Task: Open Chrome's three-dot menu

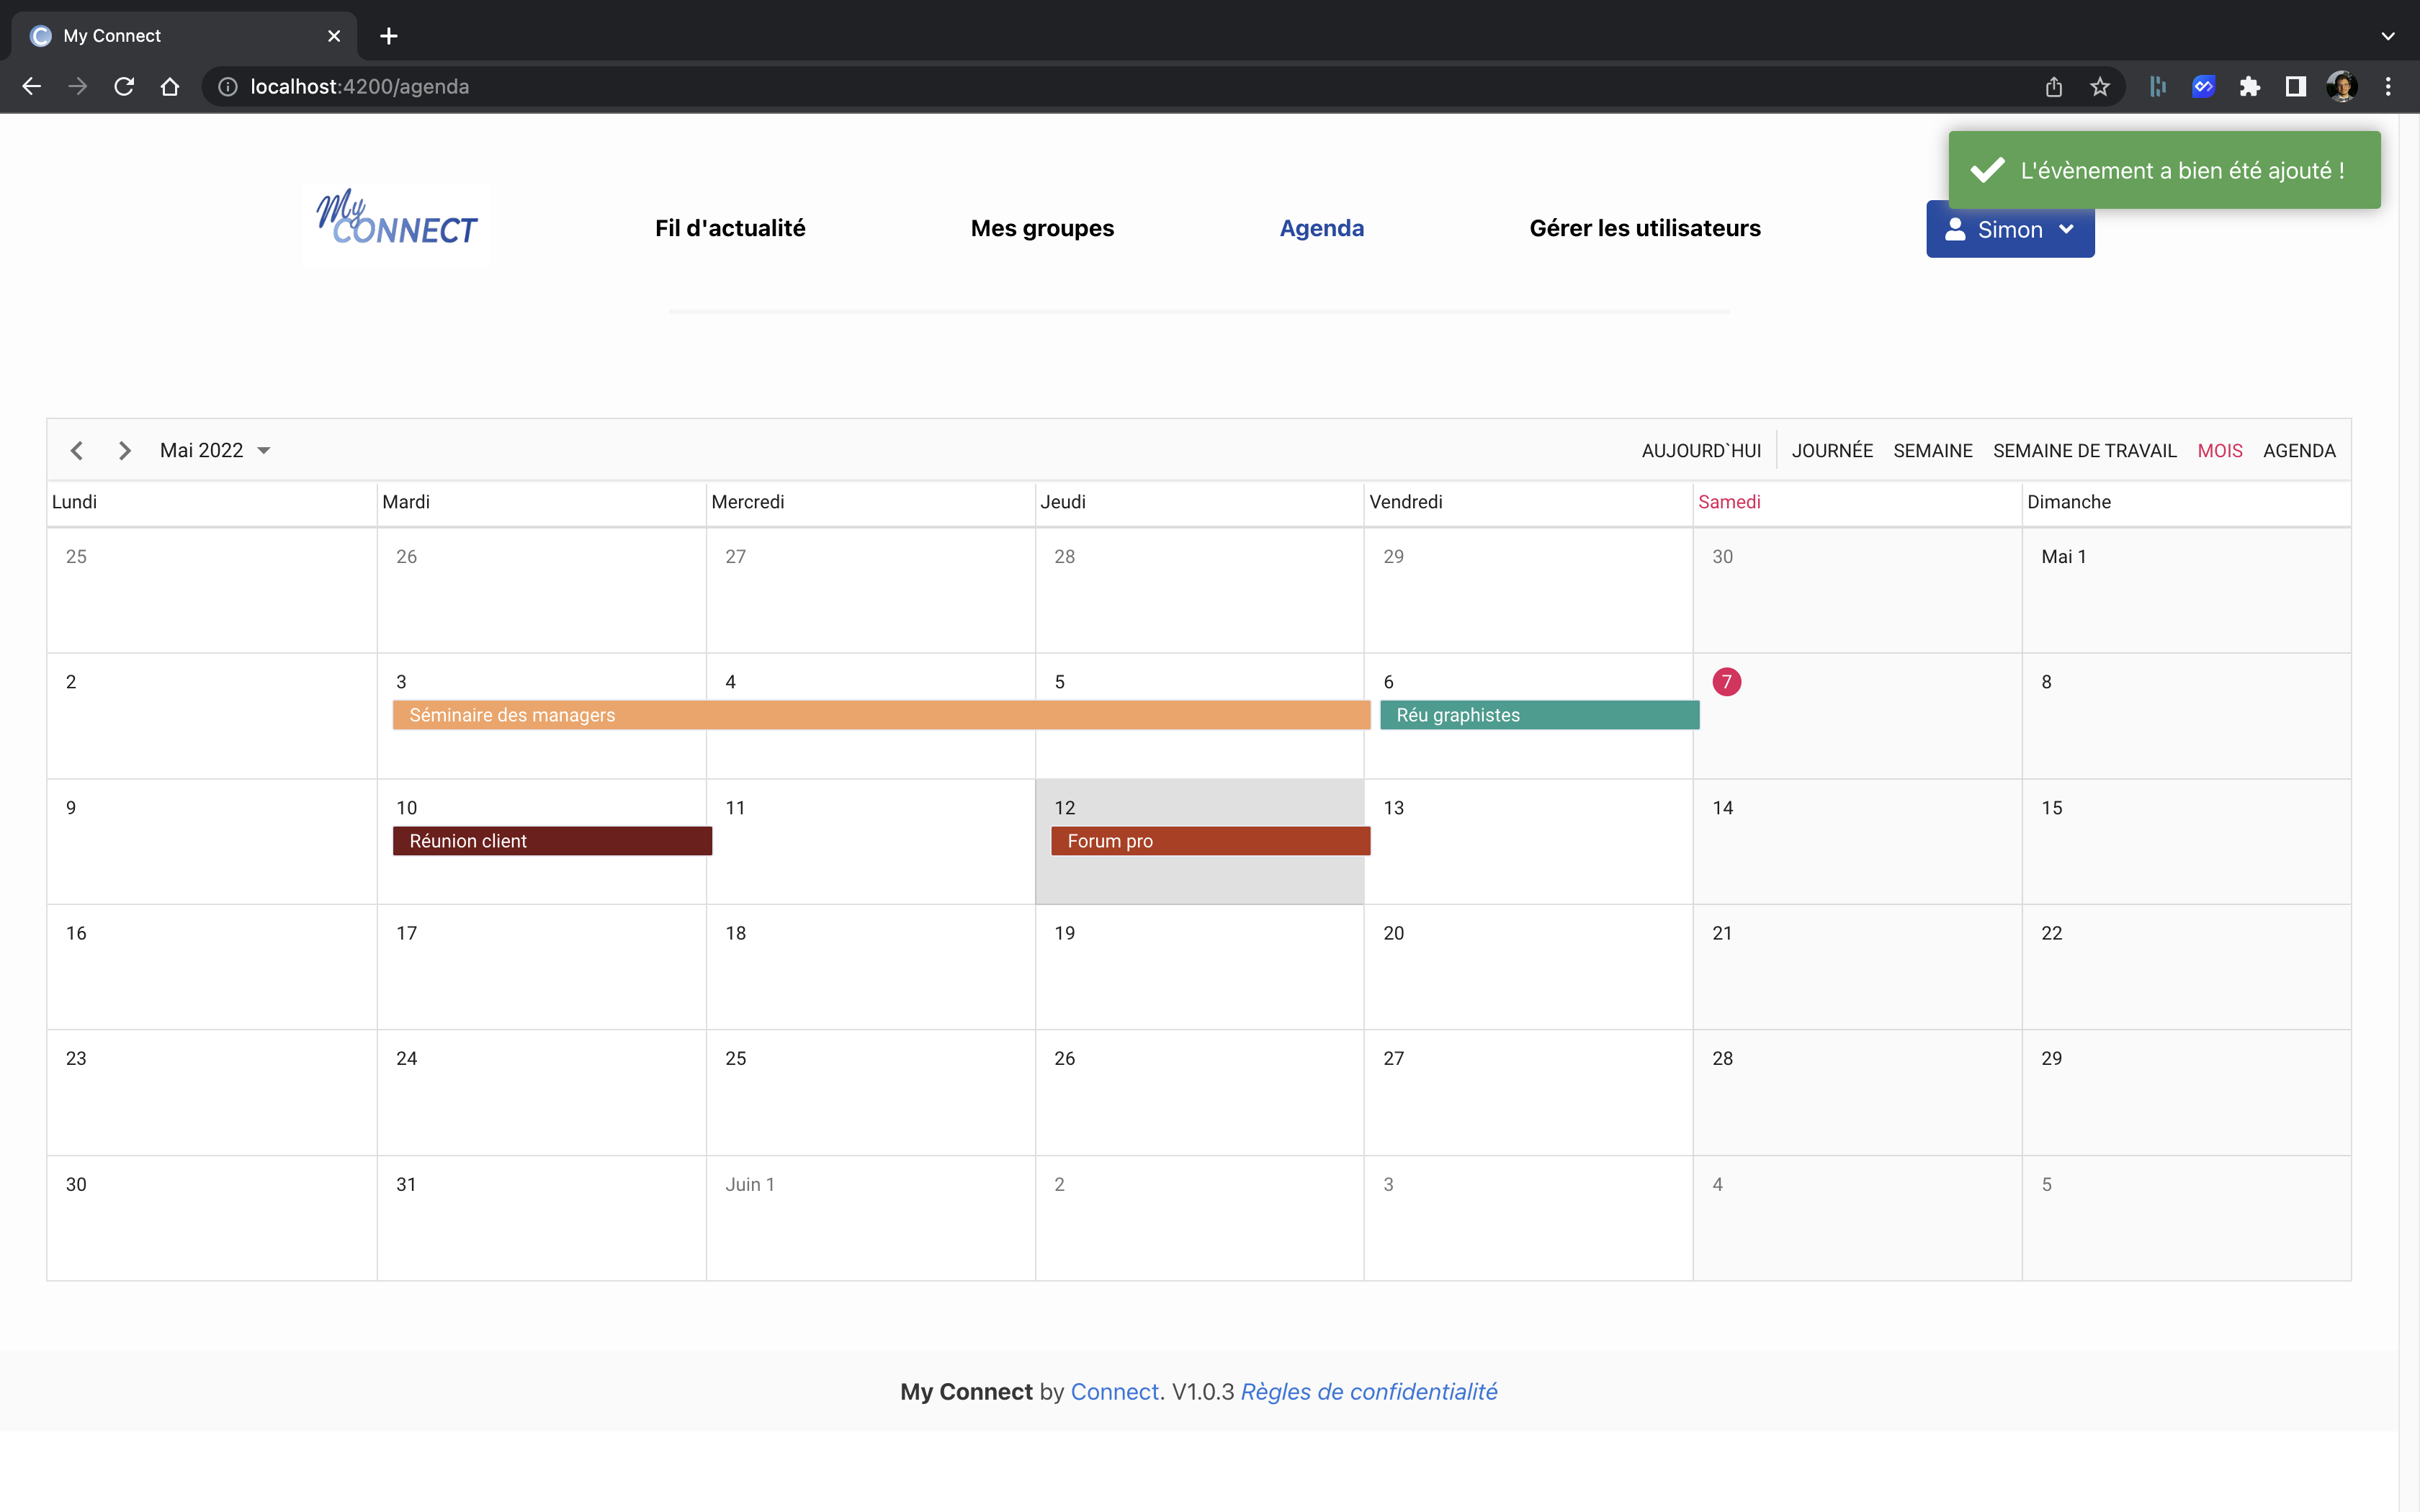Action: (2388, 86)
